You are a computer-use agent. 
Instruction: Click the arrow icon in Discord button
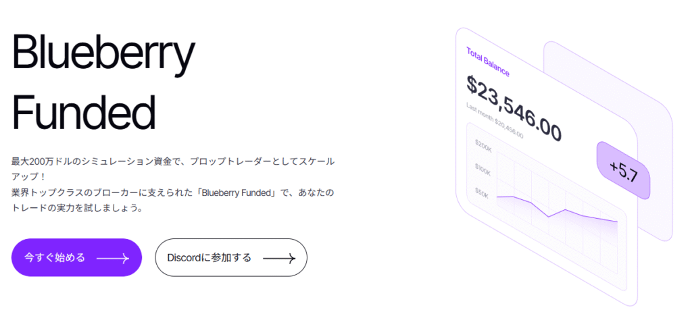point(279,258)
